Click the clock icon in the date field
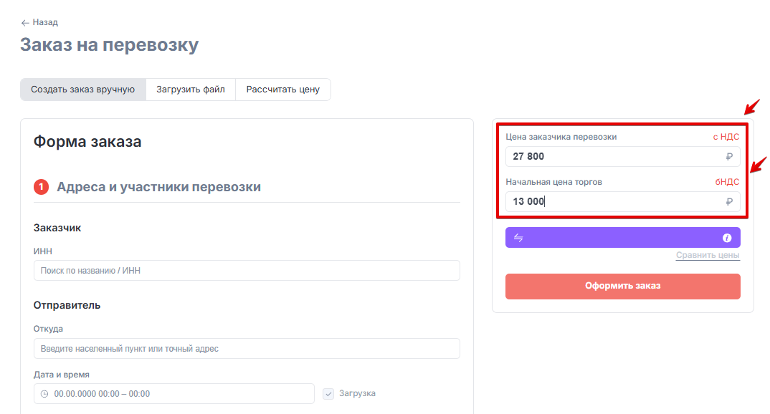Viewport: 770px width, 414px height. [44, 394]
